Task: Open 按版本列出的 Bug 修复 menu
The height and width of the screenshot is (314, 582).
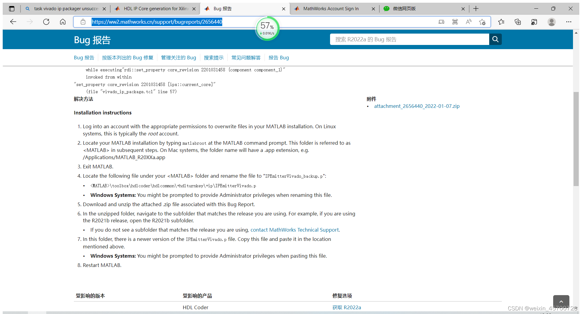Action: point(127,57)
